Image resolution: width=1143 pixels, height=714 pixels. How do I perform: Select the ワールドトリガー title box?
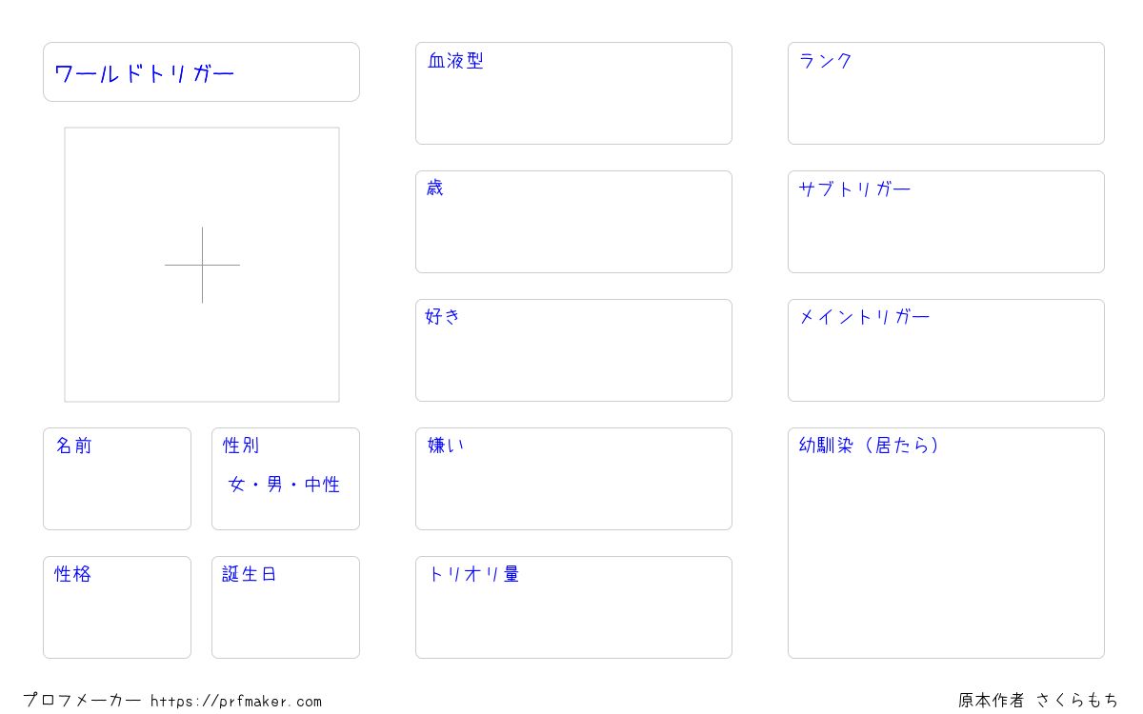(201, 71)
